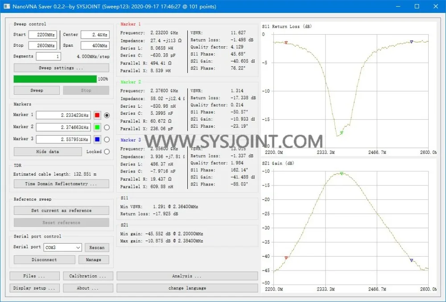Click green marker triangle on S21 Gain chart
Image resolution: width=446 pixels, height=302 pixels.
click(342, 173)
